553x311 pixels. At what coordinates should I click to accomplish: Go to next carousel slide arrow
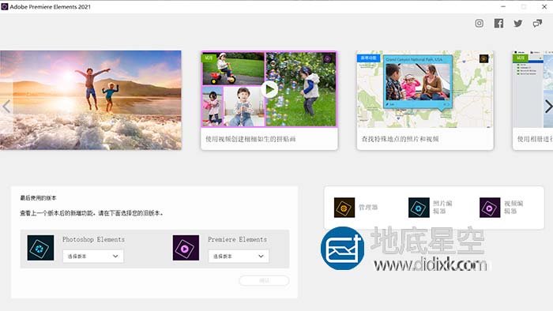548,107
